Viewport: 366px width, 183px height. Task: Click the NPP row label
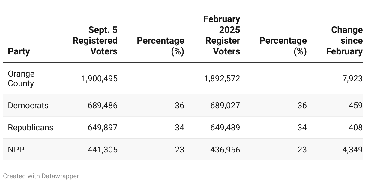16,150
